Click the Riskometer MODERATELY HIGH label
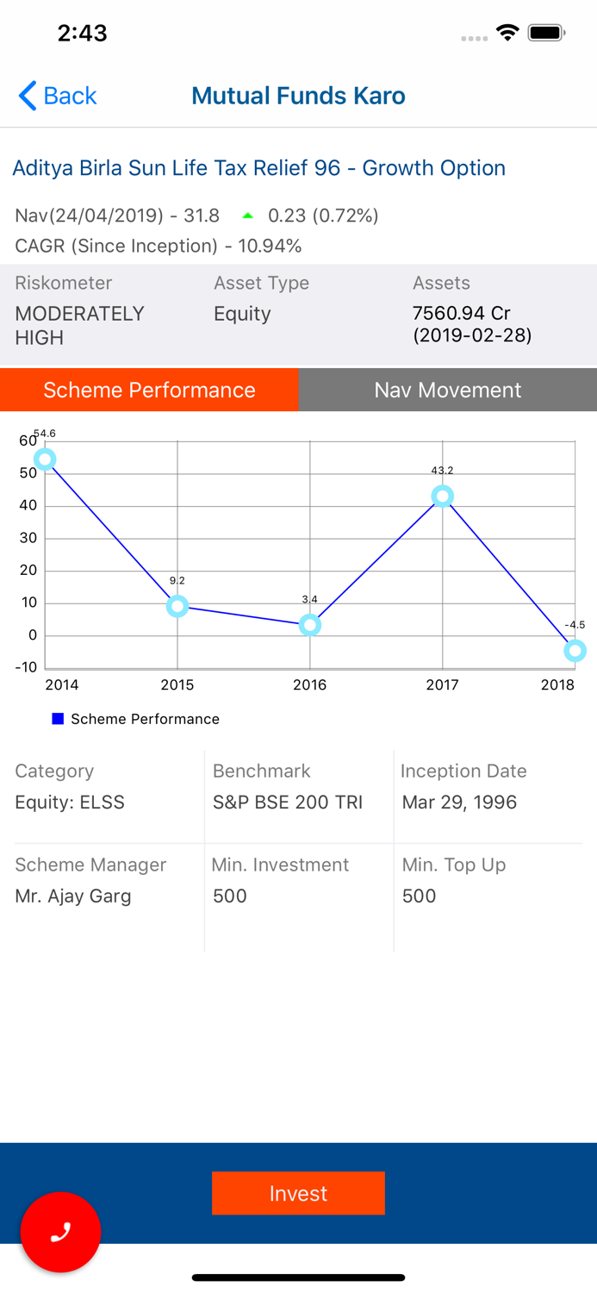 pyautogui.click(x=78, y=326)
